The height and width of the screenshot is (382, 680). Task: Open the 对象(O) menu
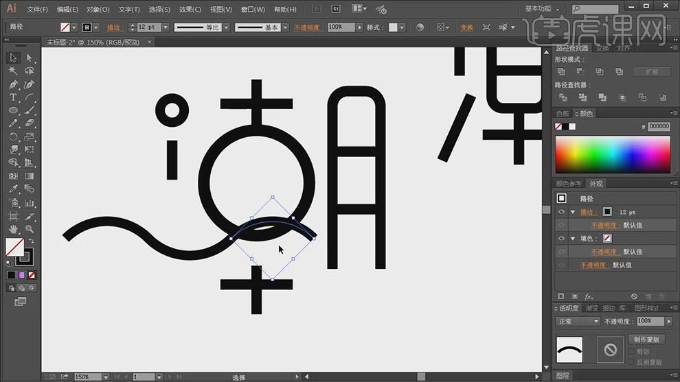98,9
